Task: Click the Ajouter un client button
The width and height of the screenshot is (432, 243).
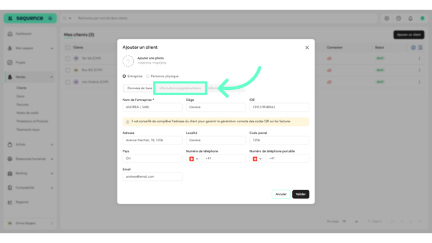Action: [x=408, y=35]
